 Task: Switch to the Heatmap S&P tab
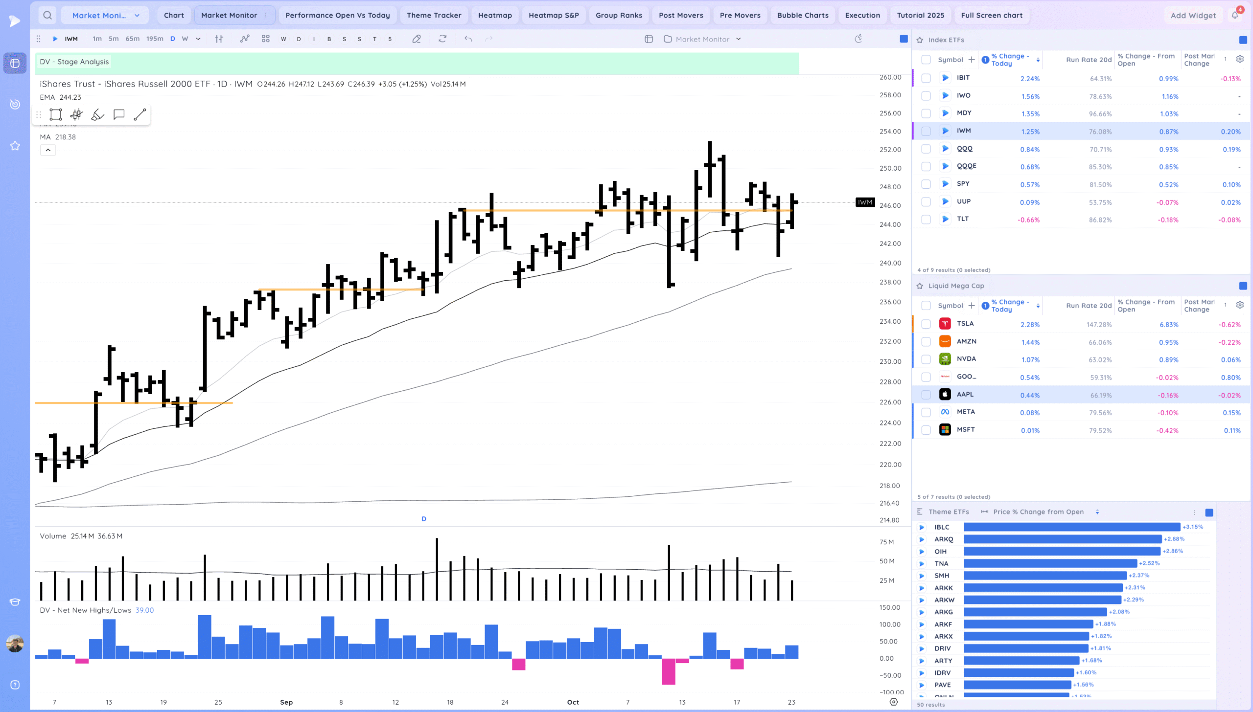(x=554, y=15)
